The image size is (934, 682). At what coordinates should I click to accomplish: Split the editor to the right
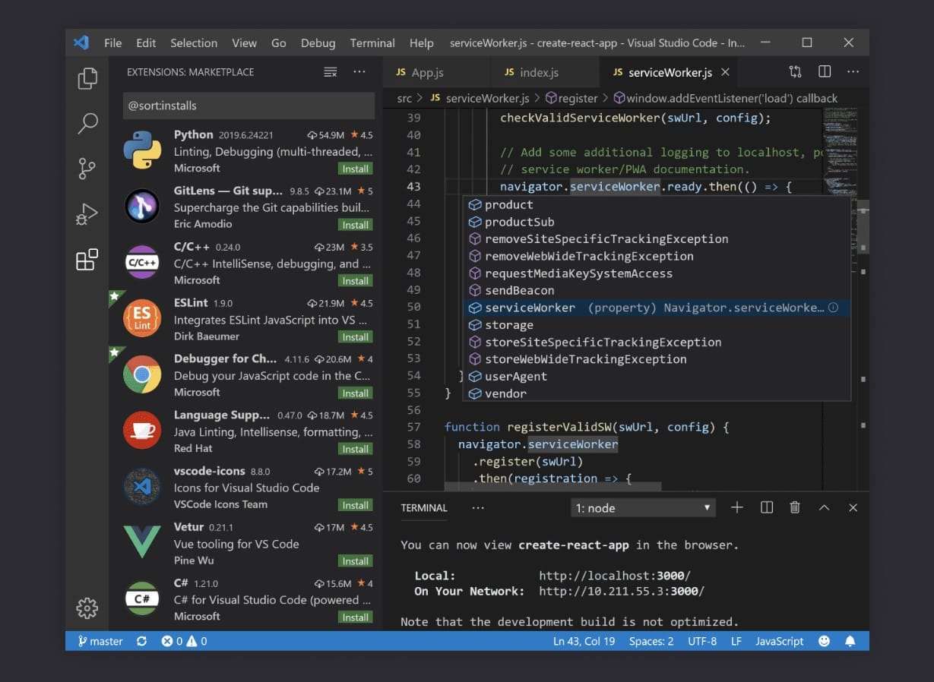[x=825, y=72]
